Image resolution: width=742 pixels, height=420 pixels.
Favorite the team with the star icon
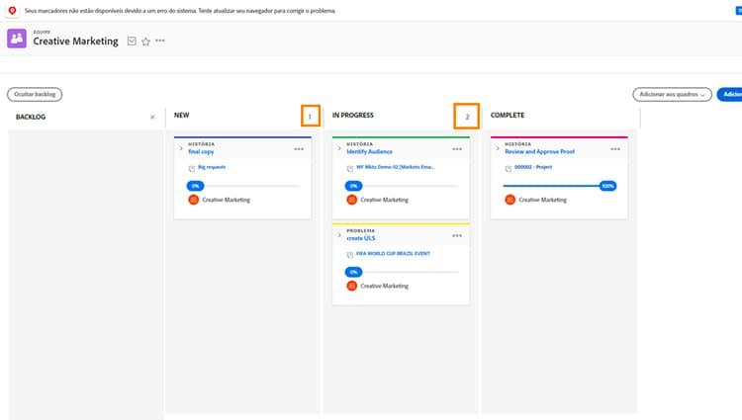coord(145,42)
